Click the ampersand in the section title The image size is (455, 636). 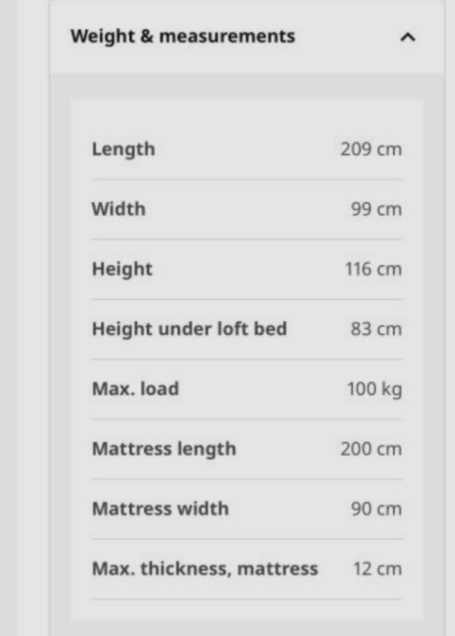point(147,37)
